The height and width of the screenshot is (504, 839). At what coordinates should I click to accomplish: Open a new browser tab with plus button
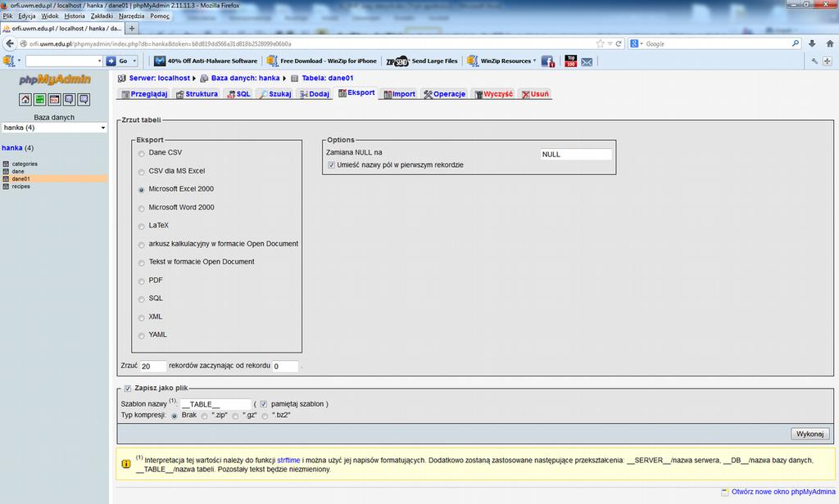tap(132, 29)
